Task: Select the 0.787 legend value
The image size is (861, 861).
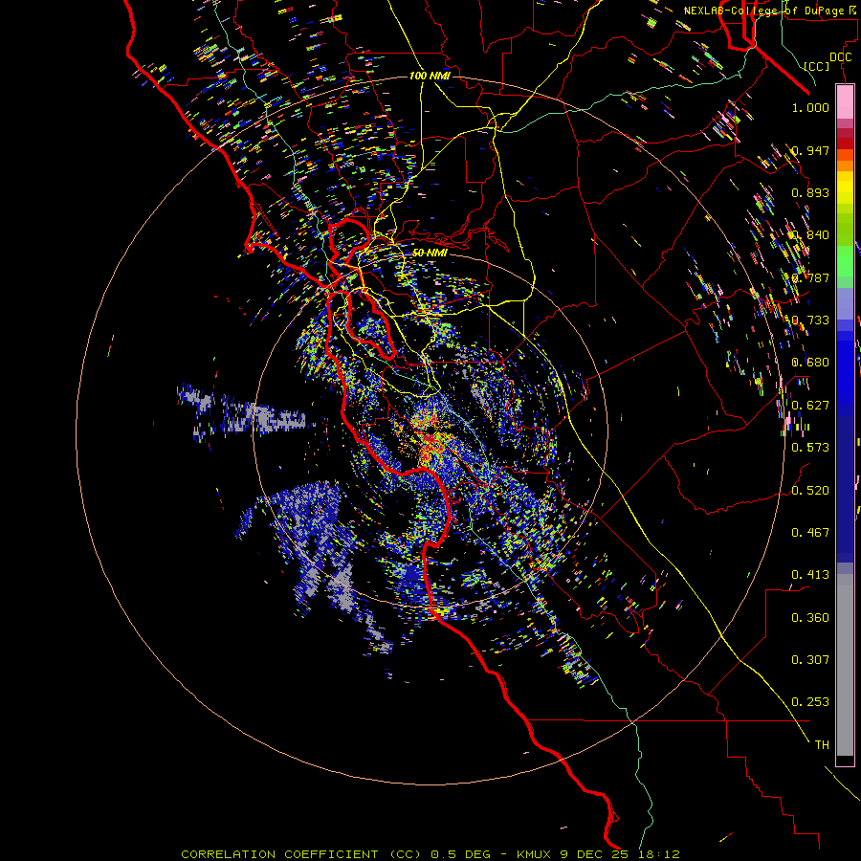Action: (810, 277)
